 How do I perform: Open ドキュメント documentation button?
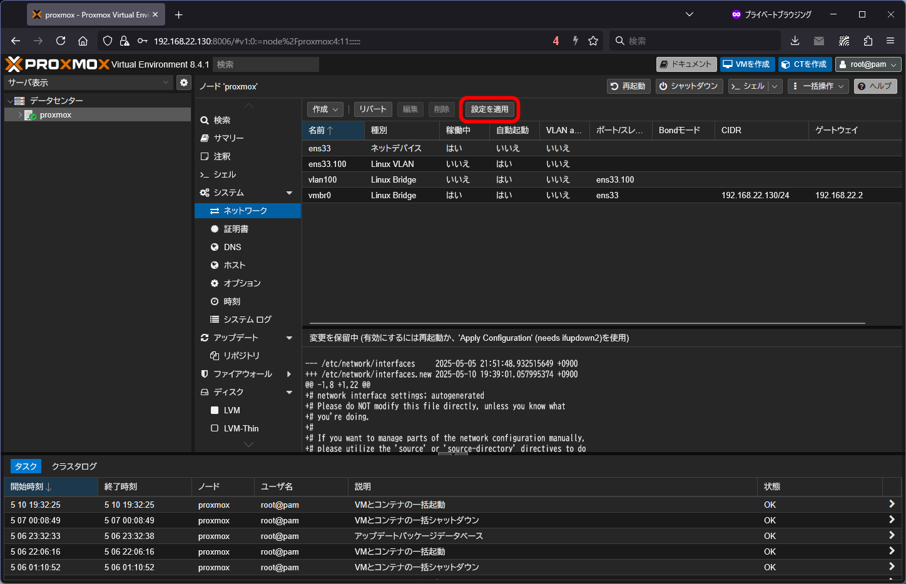coord(686,64)
